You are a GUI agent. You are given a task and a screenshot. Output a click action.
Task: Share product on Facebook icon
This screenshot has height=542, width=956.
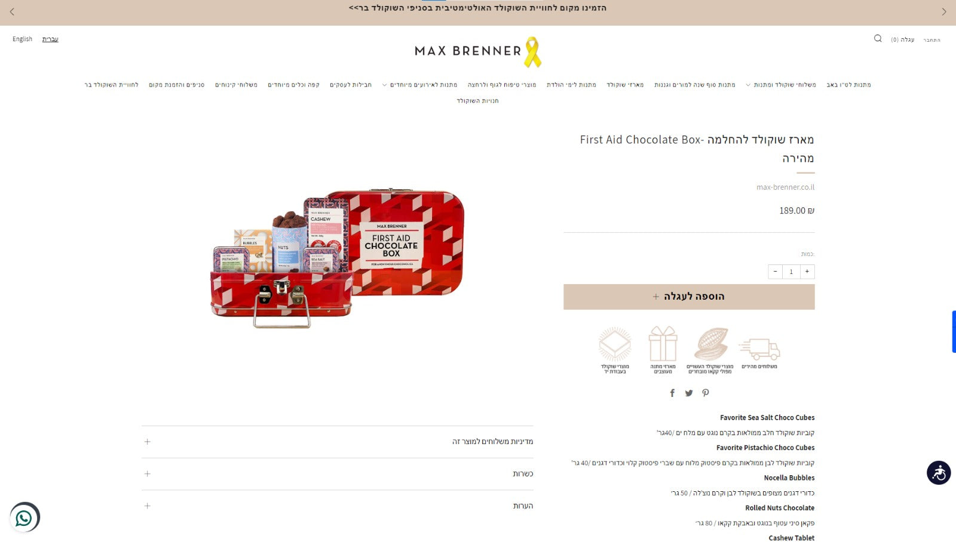point(672,393)
